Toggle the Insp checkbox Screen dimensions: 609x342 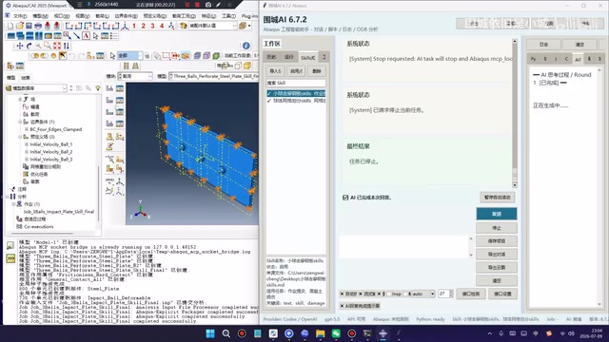(388, 294)
